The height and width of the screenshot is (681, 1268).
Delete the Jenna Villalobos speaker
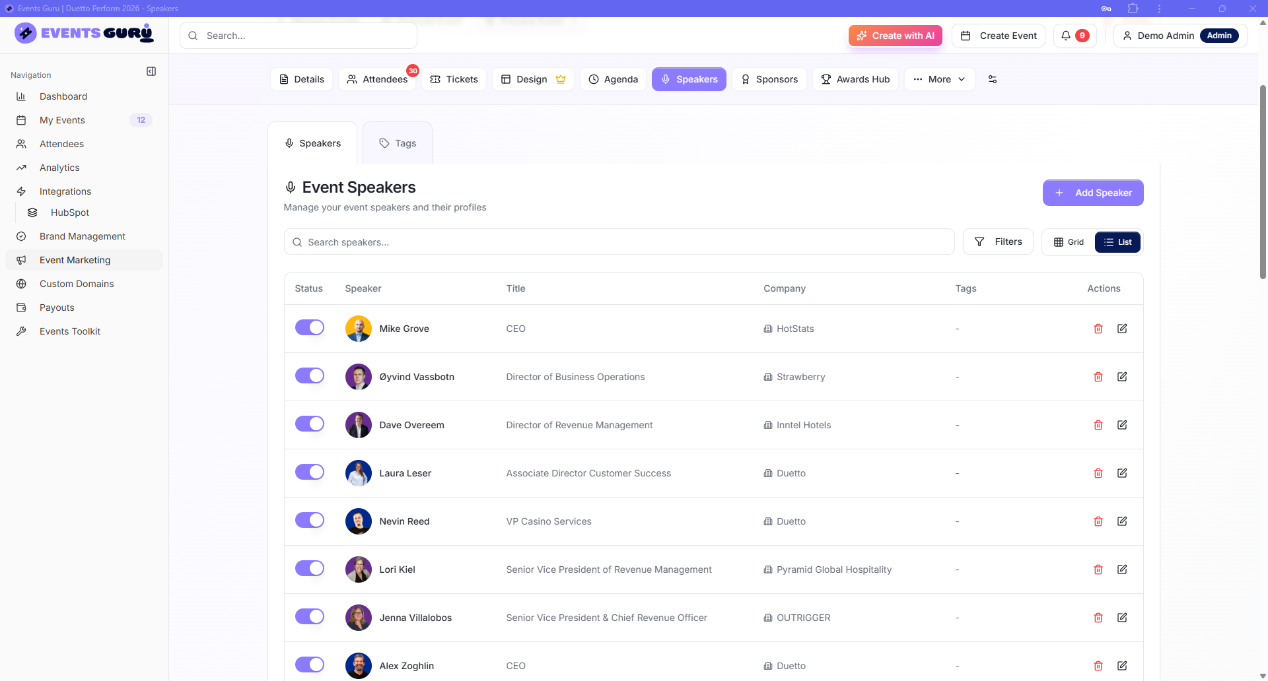[1098, 618]
